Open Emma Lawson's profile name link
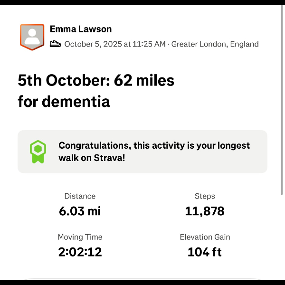 (x=81, y=29)
